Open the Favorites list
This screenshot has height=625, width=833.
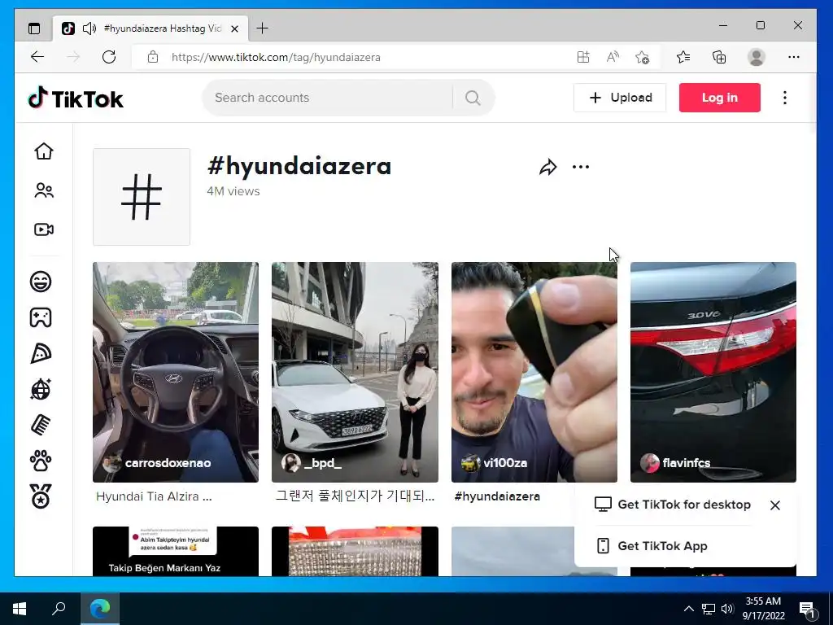coord(683,57)
